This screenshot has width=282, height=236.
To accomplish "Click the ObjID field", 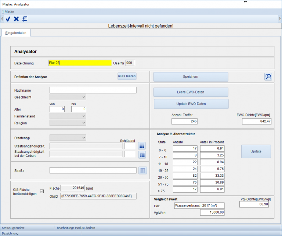I will click(98, 196).
